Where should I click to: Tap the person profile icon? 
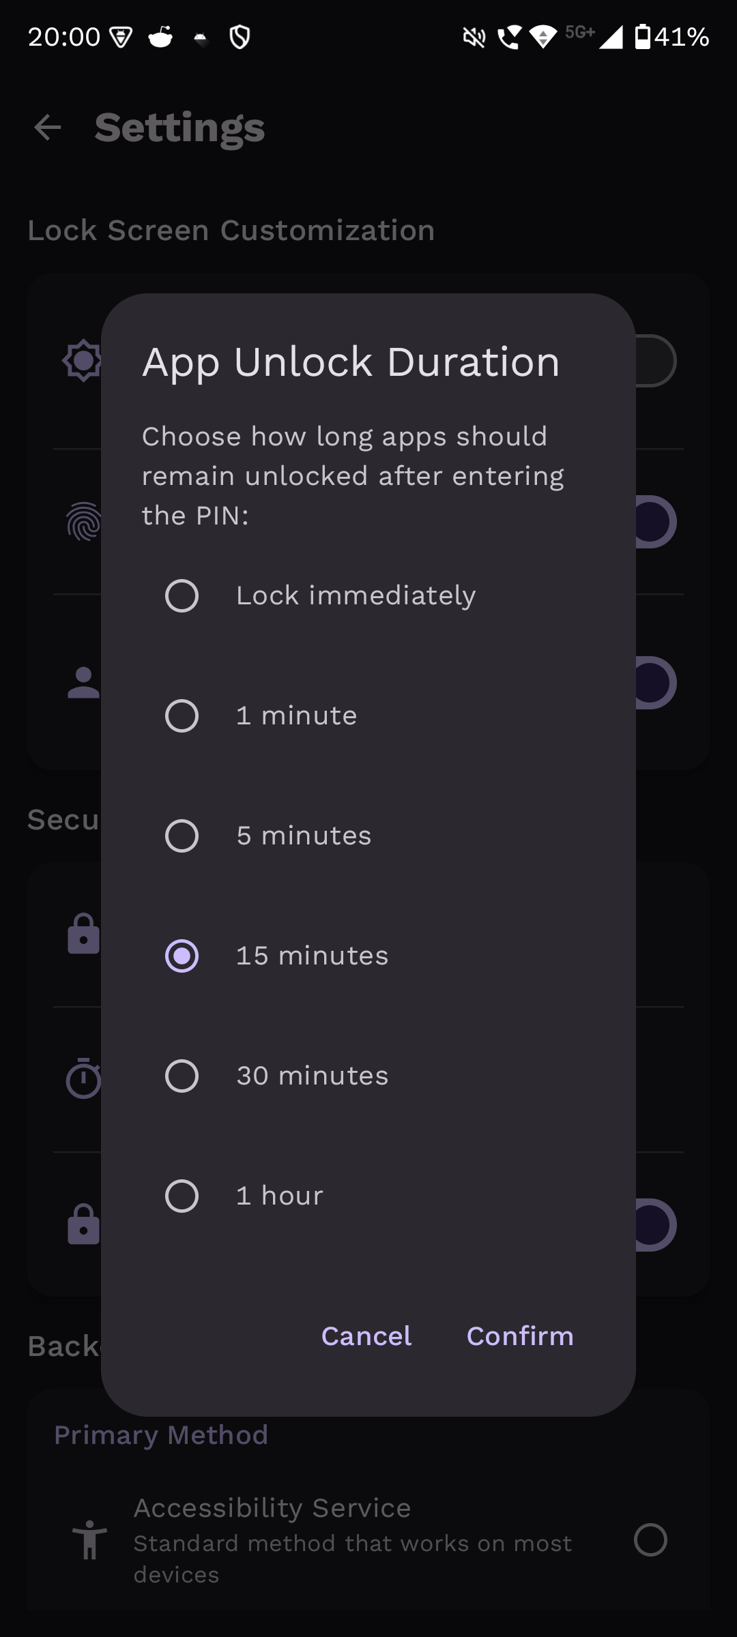coord(83,683)
